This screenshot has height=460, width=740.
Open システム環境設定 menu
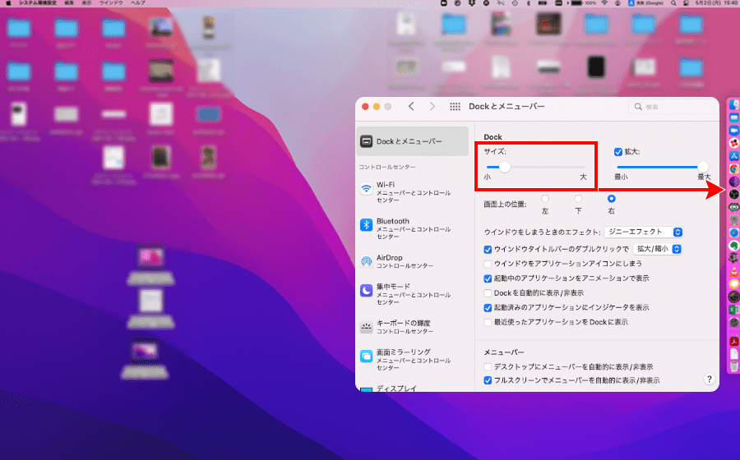38,2
